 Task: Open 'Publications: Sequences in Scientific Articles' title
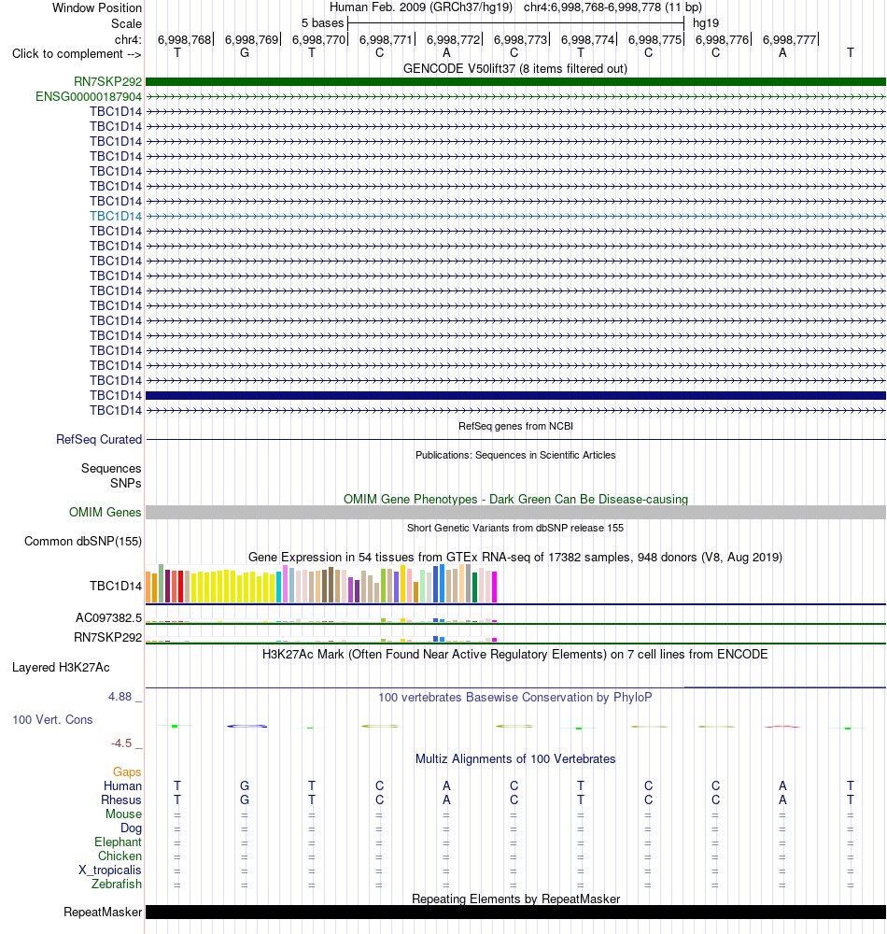[515, 455]
